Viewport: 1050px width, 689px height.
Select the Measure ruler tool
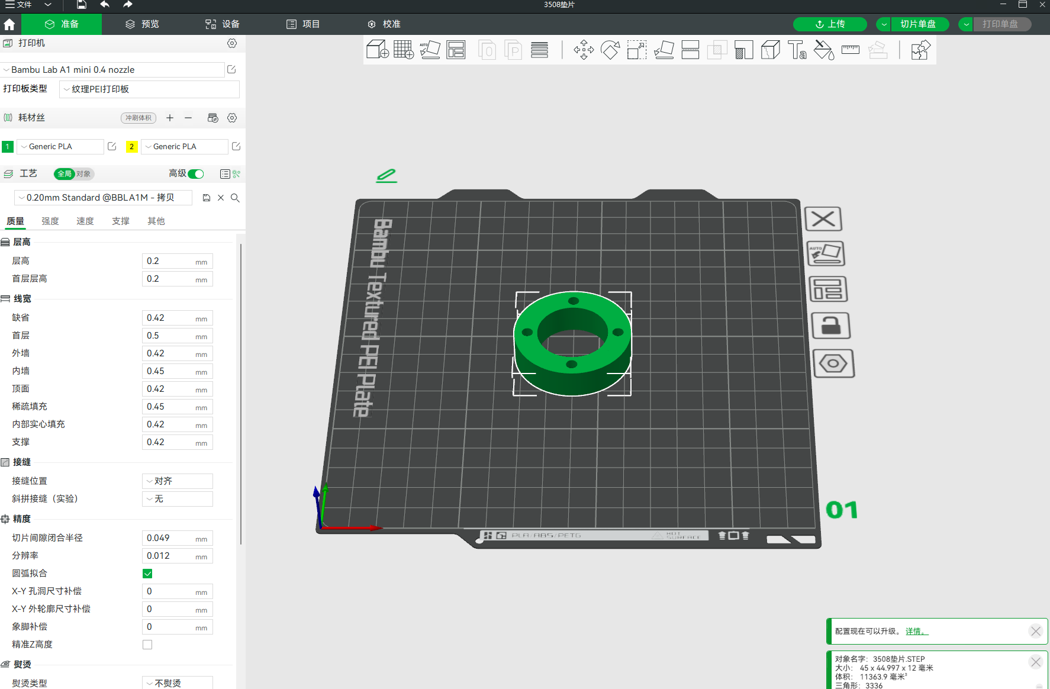click(851, 50)
